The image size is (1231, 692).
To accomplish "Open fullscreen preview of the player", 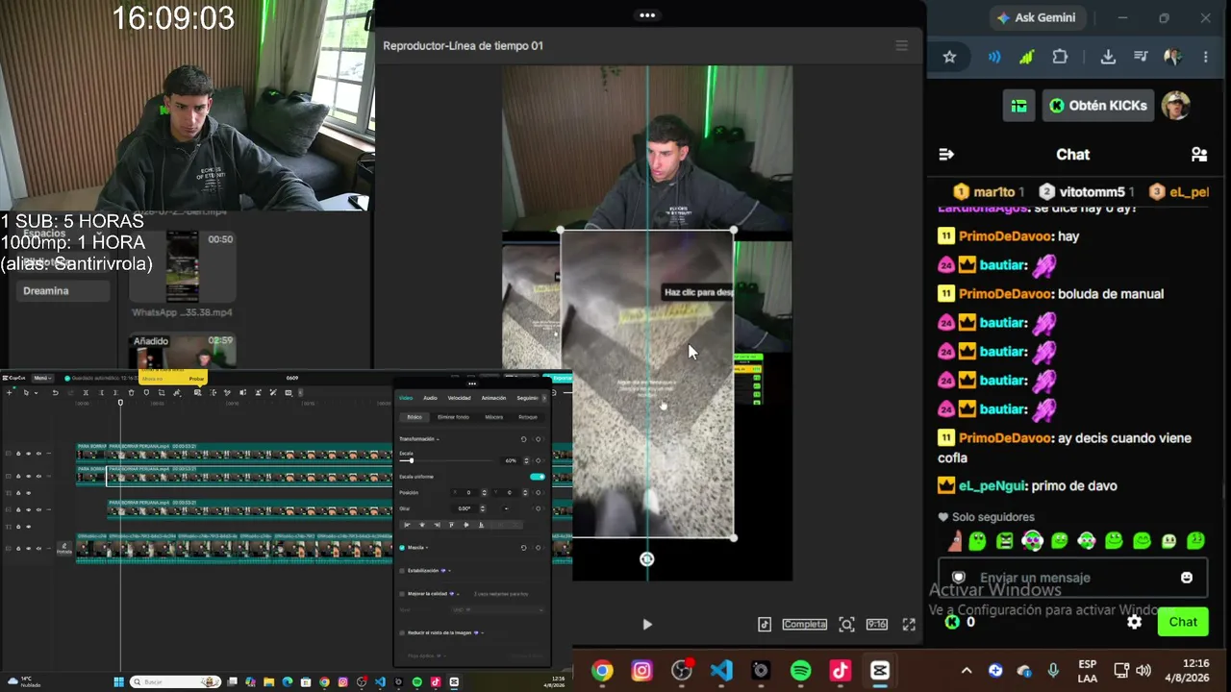I will [x=909, y=625].
